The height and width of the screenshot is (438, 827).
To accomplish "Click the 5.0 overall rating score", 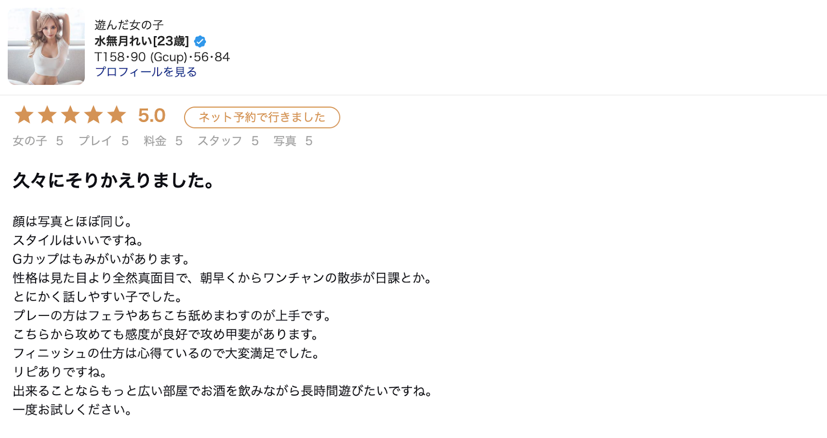I will pos(151,115).
